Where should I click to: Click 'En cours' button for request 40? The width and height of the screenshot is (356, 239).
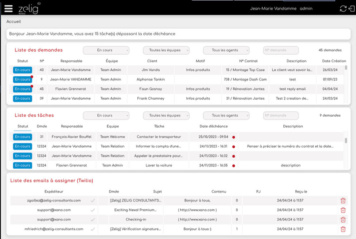[23, 70]
